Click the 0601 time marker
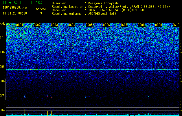 click(20, 25)
